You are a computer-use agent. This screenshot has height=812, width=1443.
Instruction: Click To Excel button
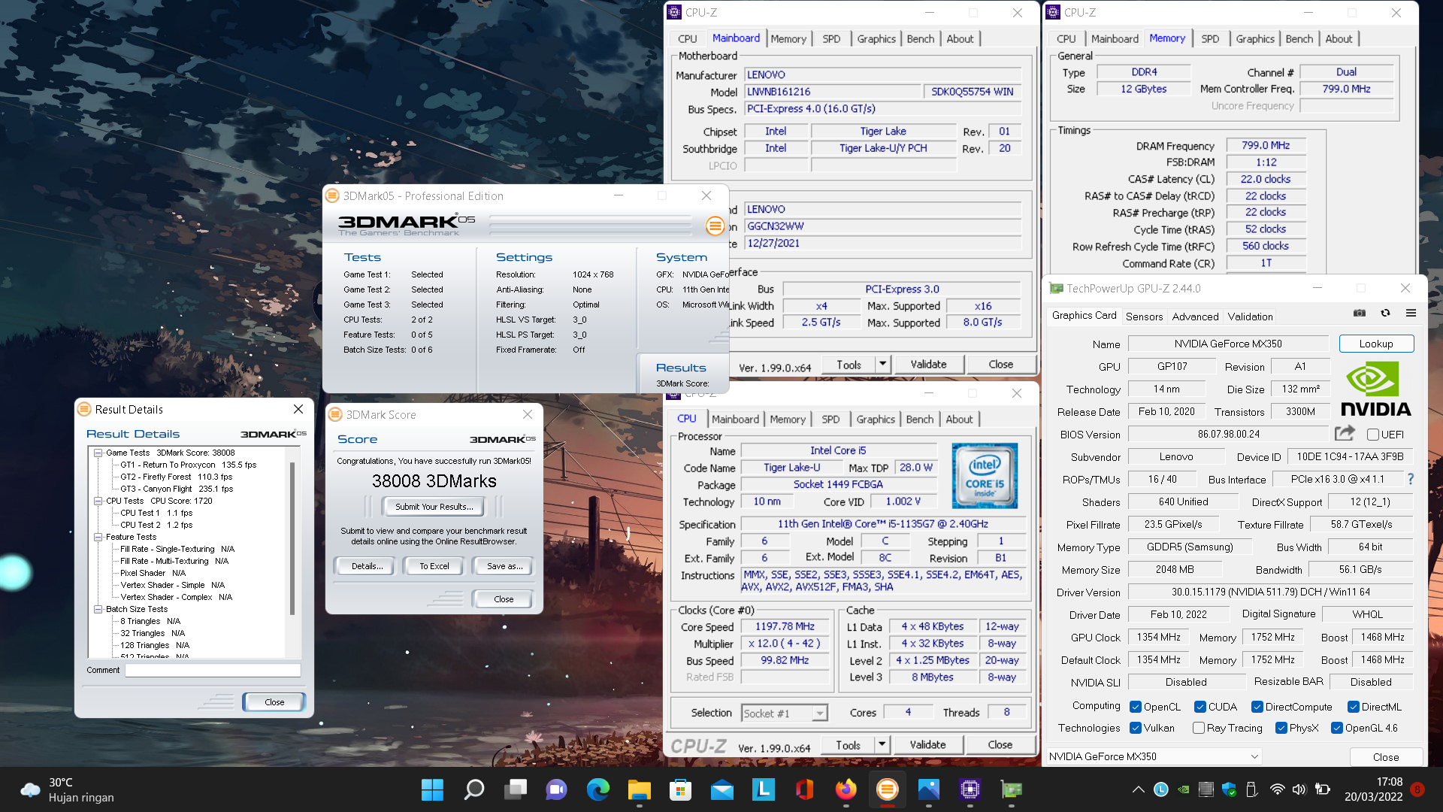[434, 566]
